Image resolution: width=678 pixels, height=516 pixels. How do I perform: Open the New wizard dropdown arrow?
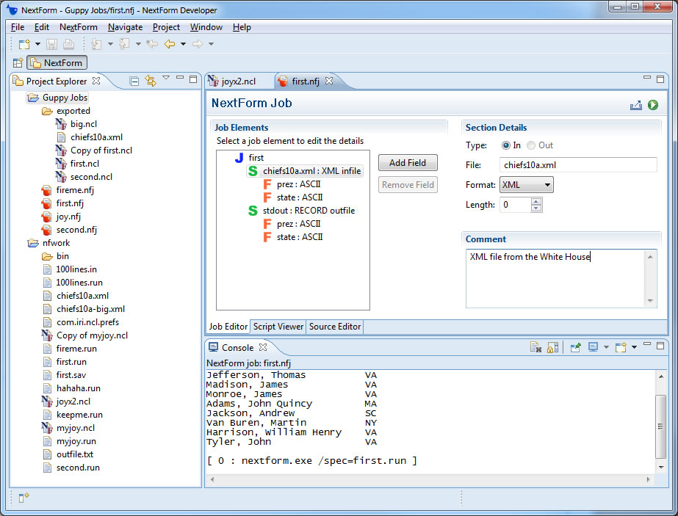coord(37,44)
